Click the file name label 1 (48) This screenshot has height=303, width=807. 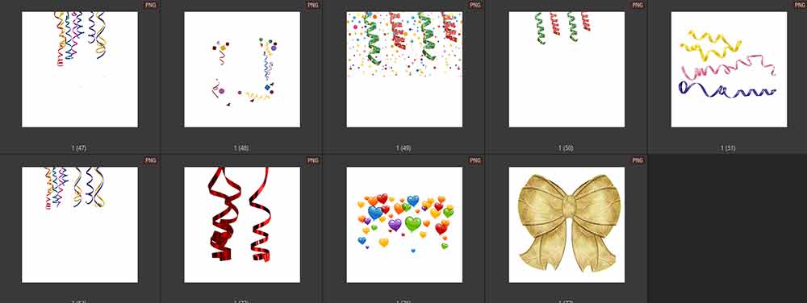tap(241, 148)
